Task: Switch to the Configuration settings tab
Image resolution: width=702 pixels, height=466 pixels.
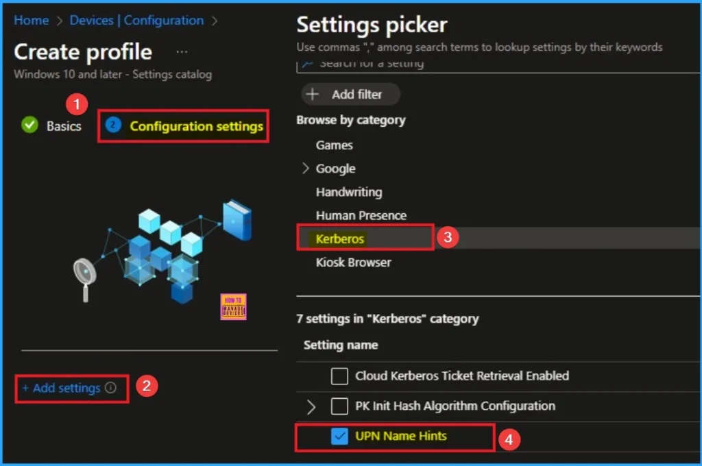Action: (x=196, y=126)
